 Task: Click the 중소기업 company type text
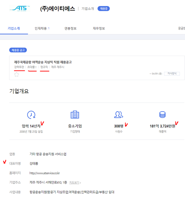click(x=75, y=126)
